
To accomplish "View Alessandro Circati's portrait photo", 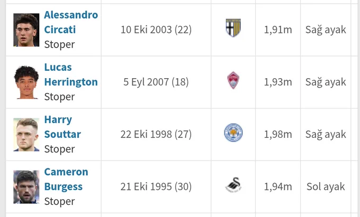I will (26, 30).
